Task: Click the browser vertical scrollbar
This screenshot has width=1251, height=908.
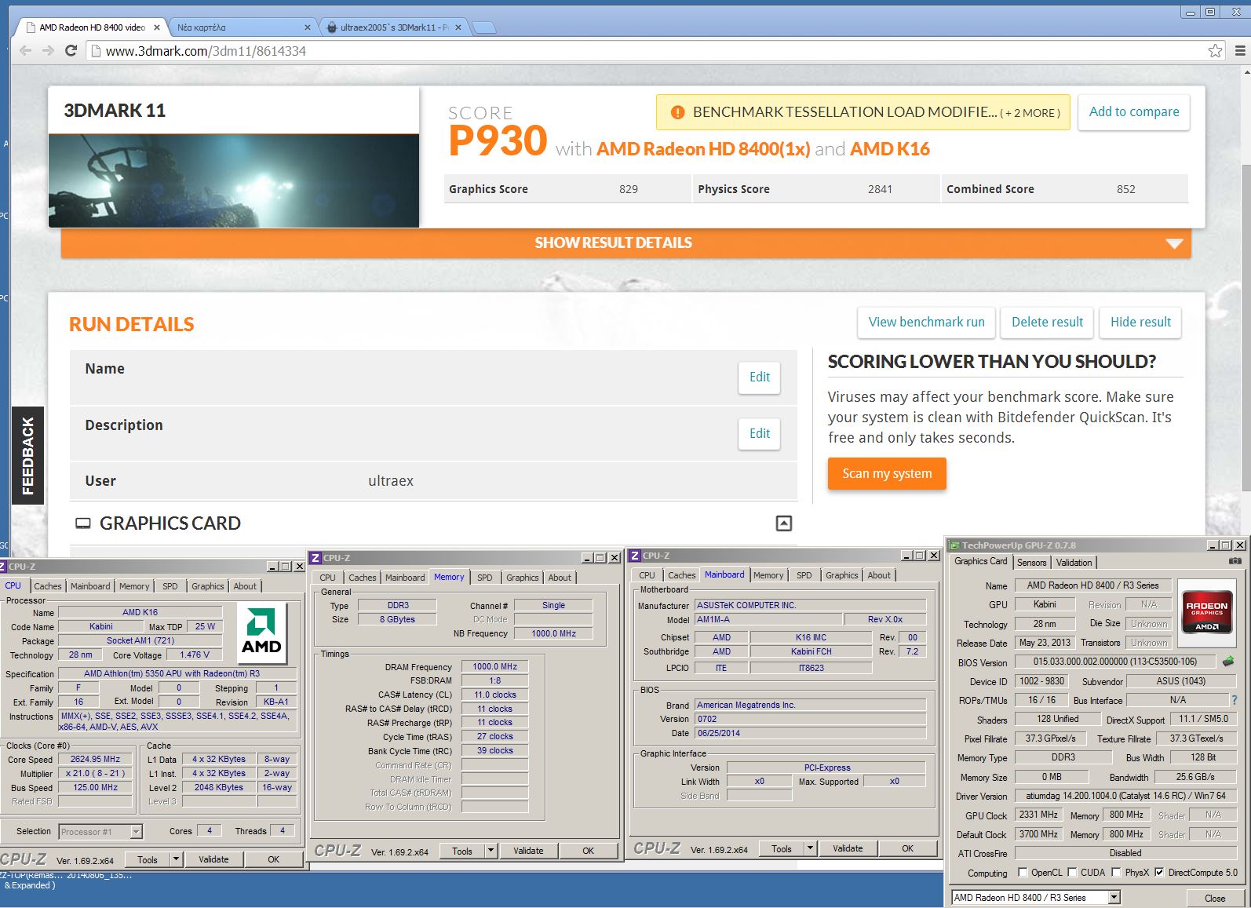Action: 1246,330
